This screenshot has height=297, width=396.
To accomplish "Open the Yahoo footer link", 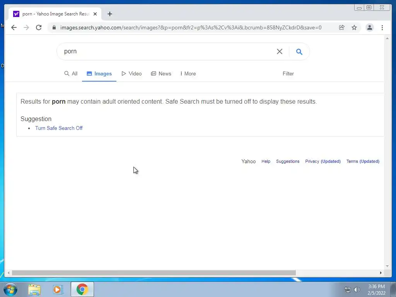I will click(x=249, y=161).
